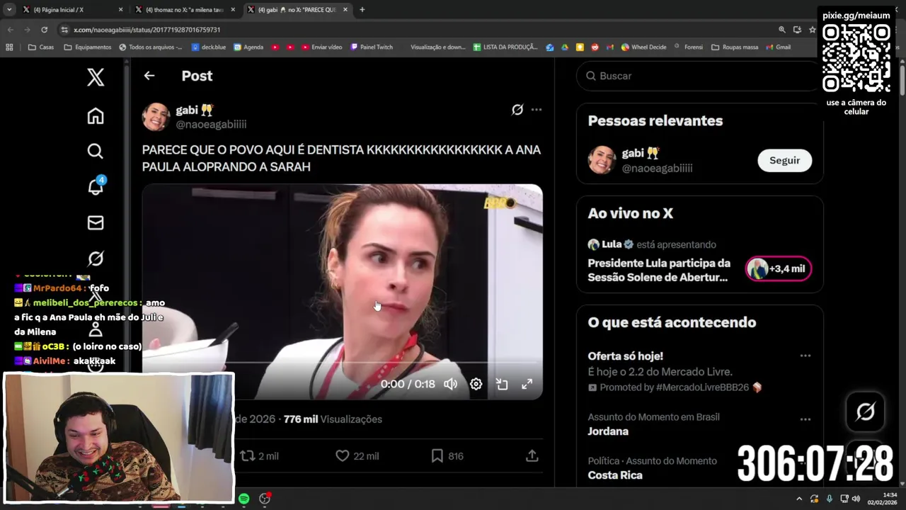Toggle picture-in-picture on video
The height and width of the screenshot is (510, 906).
502,384
